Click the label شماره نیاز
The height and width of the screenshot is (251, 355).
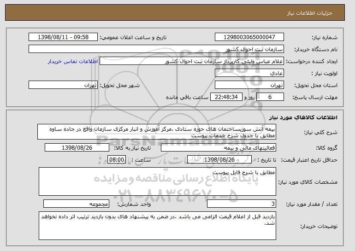(325, 38)
